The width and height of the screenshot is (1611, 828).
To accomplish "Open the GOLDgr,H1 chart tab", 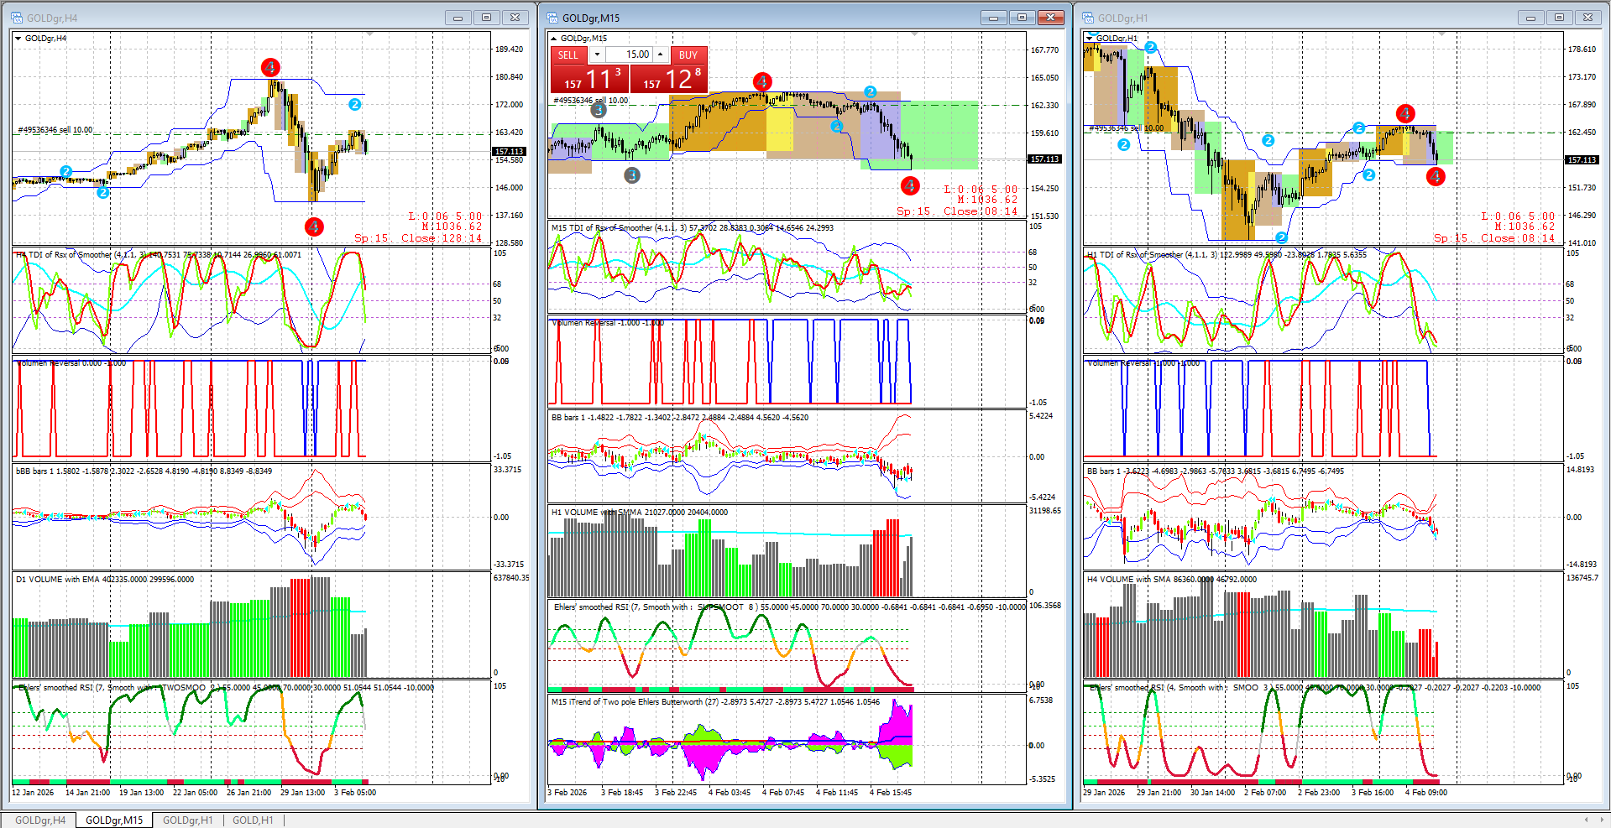I will [x=188, y=820].
